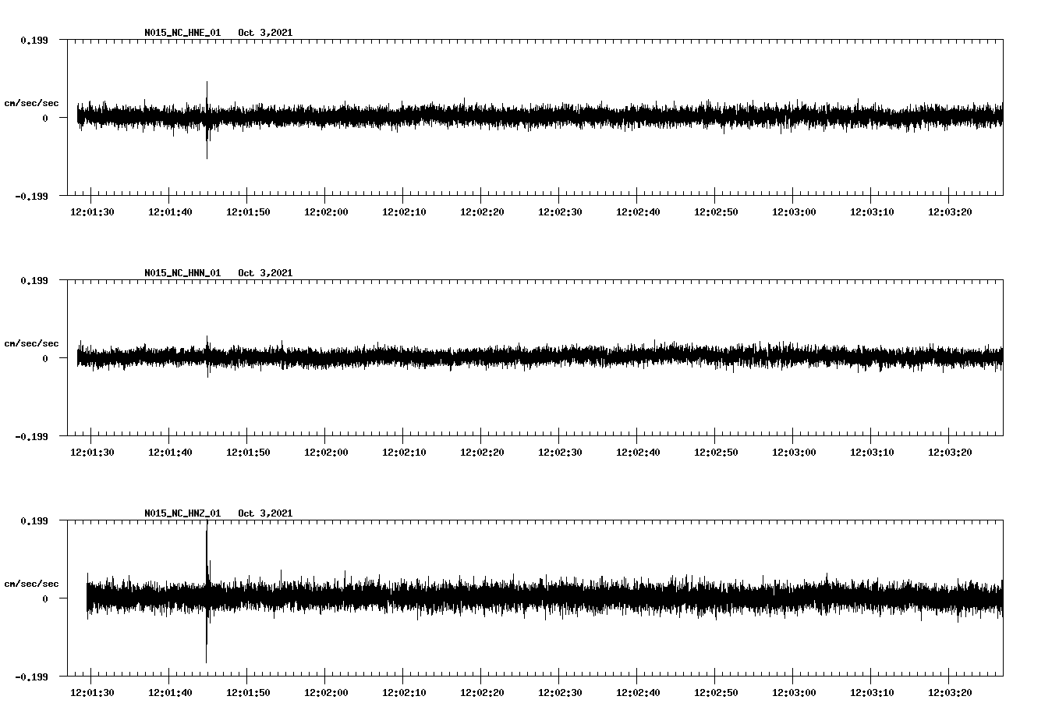Viewport: 1059px width, 721px height.
Task: Pick the 12:02:10 label under HNZ plot
Action: pyautogui.click(x=404, y=693)
